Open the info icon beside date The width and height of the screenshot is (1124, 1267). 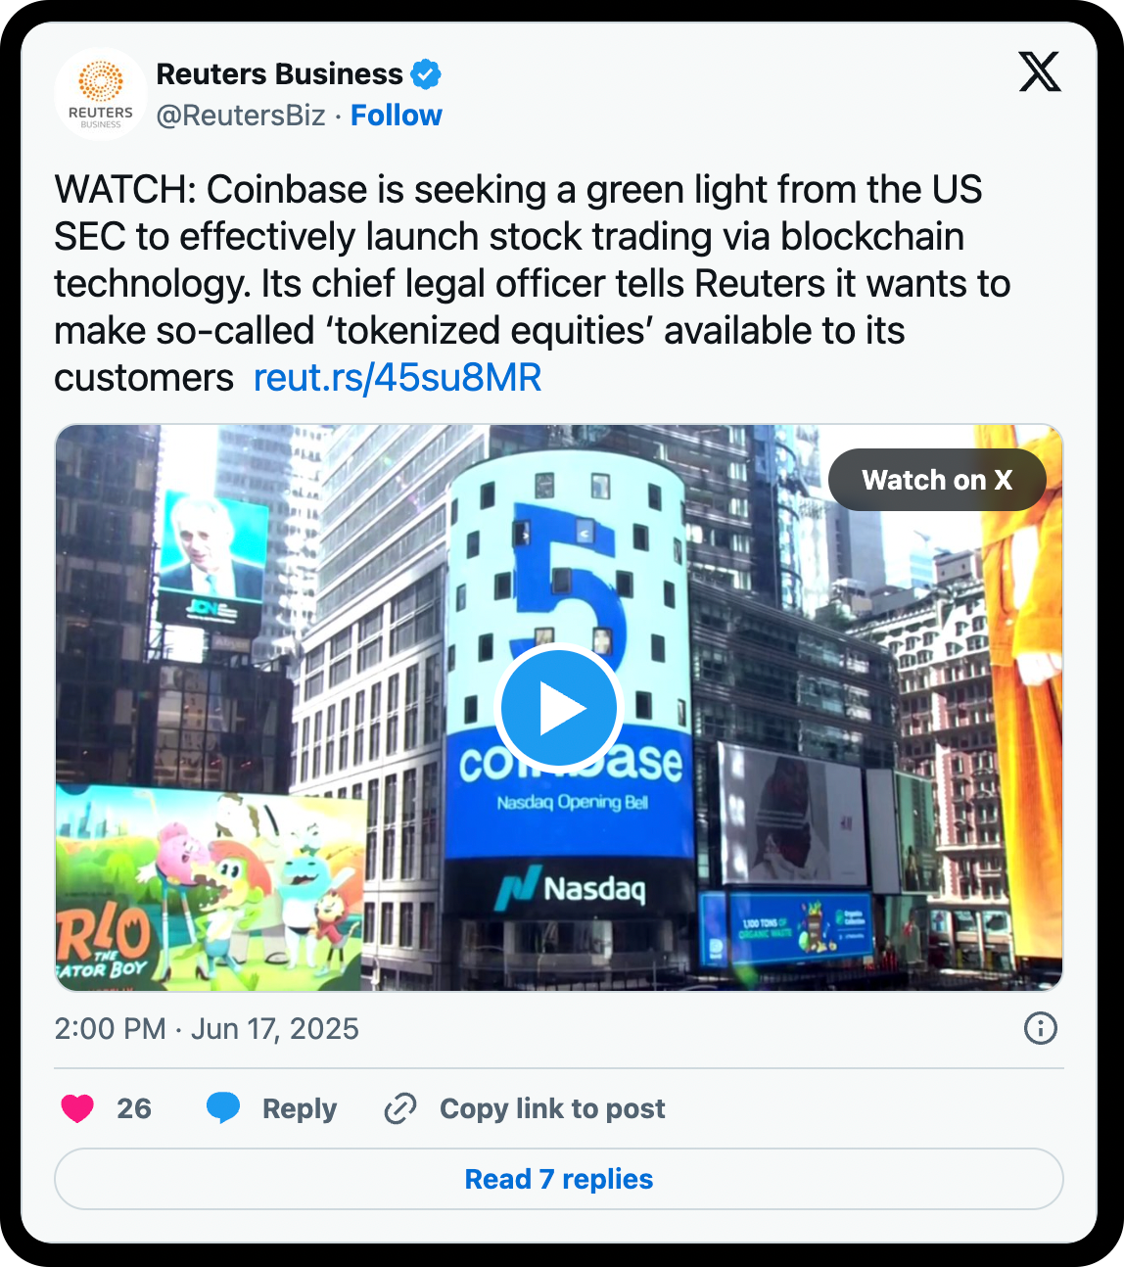(x=1040, y=1028)
